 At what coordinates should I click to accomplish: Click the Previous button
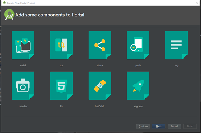143,126
